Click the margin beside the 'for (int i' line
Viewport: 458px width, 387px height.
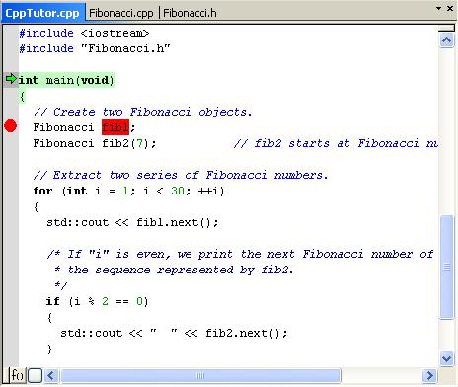(11, 191)
